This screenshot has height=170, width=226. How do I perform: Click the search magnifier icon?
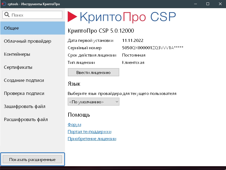(7, 15)
